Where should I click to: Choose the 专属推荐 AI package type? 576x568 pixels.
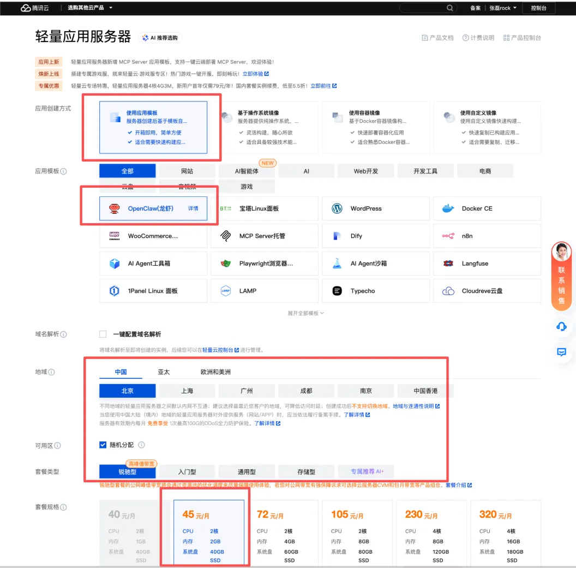[x=366, y=471]
